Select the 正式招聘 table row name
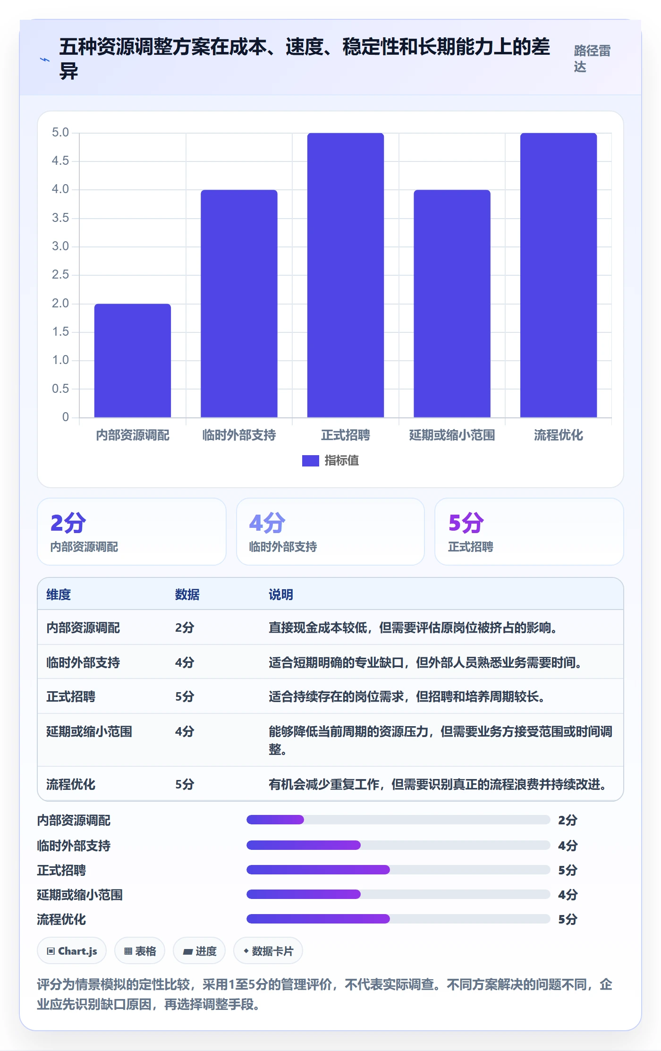This screenshot has width=661, height=1051. click(x=71, y=696)
